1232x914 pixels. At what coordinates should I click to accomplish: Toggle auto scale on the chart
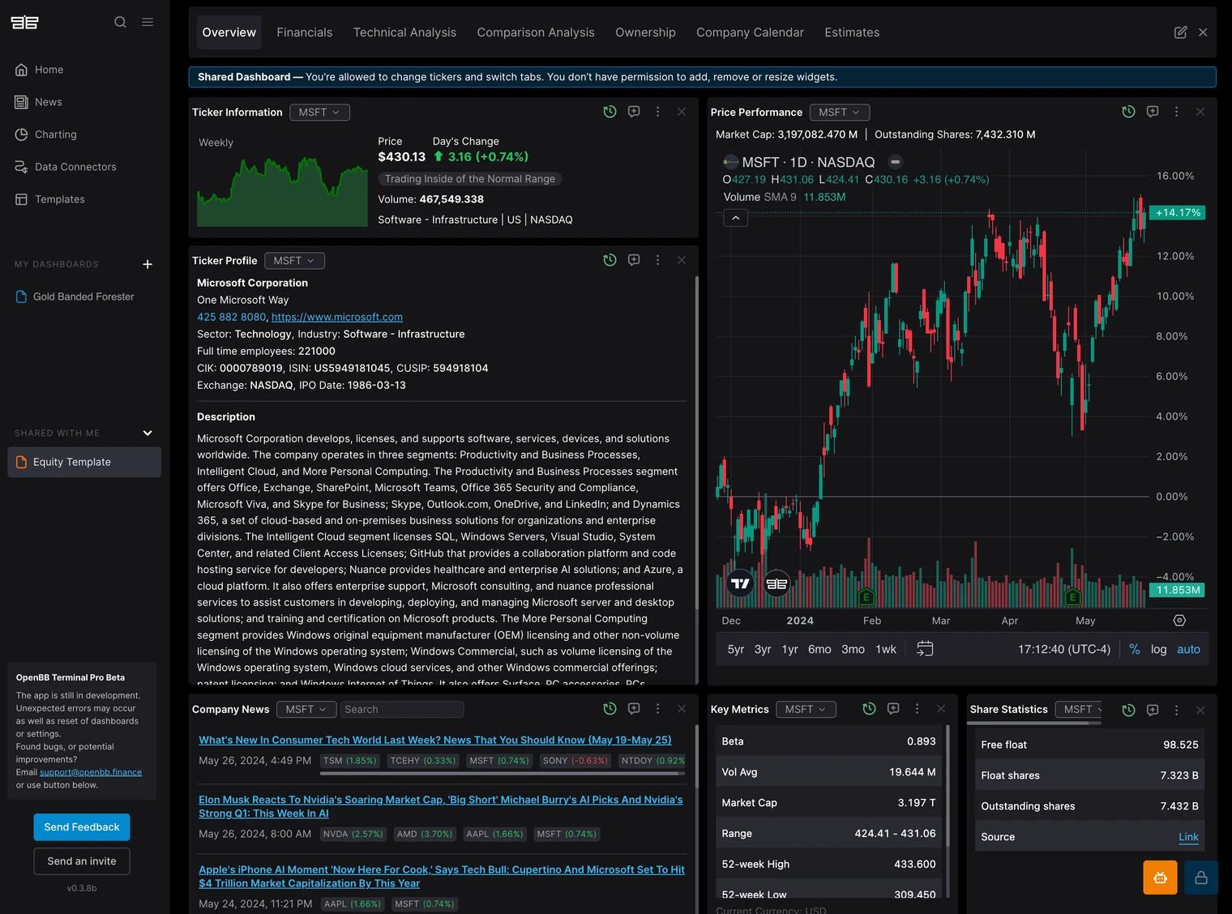pyautogui.click(x=1188, y=649)
